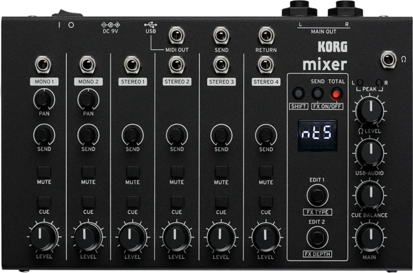This screenshot has width=413, height=273.
Task: Click the STEREO 4 input jack
Action: tap(265, 64)
